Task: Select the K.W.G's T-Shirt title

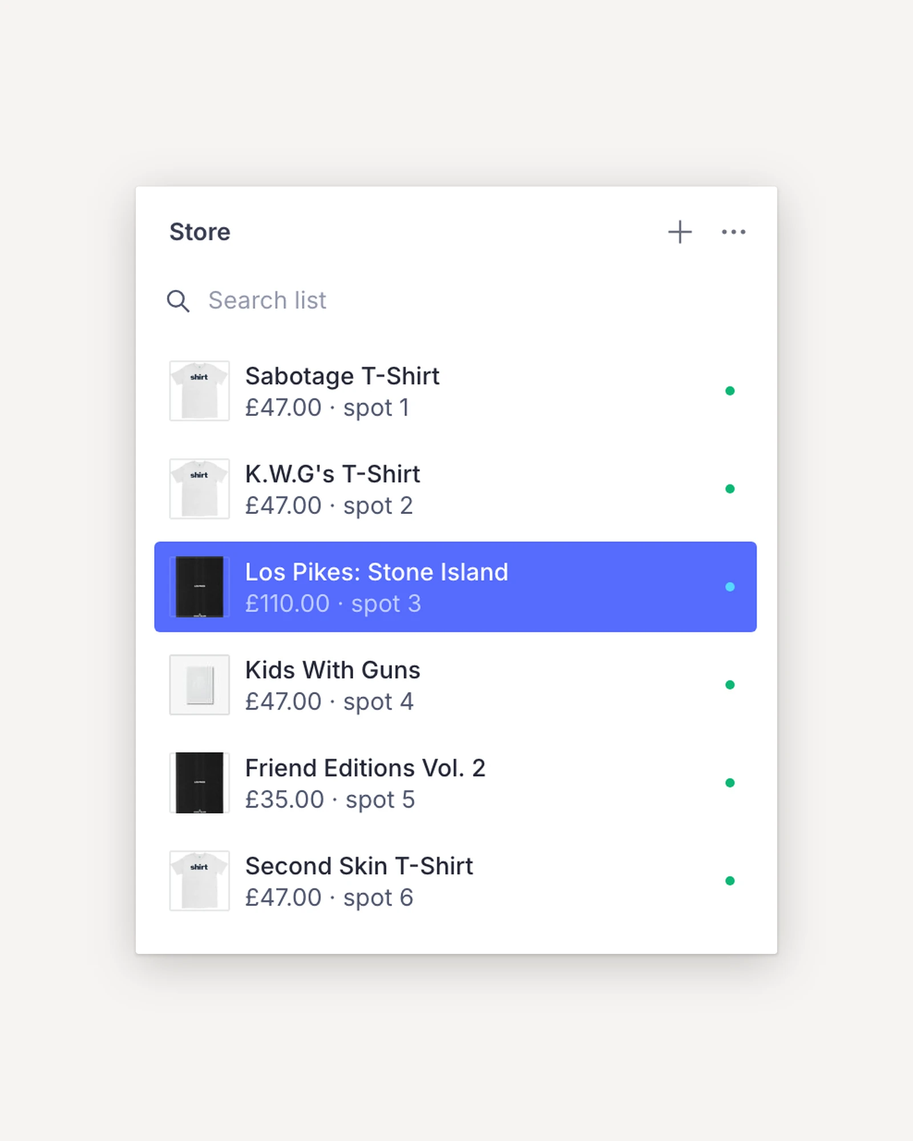Action: (333, 474)
